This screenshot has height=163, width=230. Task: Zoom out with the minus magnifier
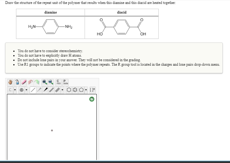51,82
